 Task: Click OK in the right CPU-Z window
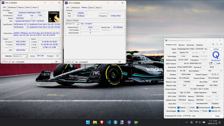pyautogui.click(x=120, y=62)
